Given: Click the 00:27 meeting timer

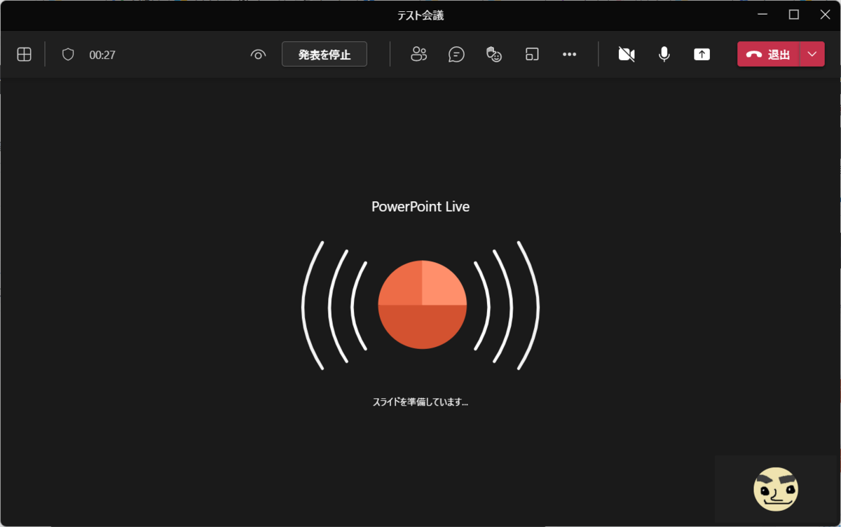Looking at the screenshot, I should (x=102, y=55).
